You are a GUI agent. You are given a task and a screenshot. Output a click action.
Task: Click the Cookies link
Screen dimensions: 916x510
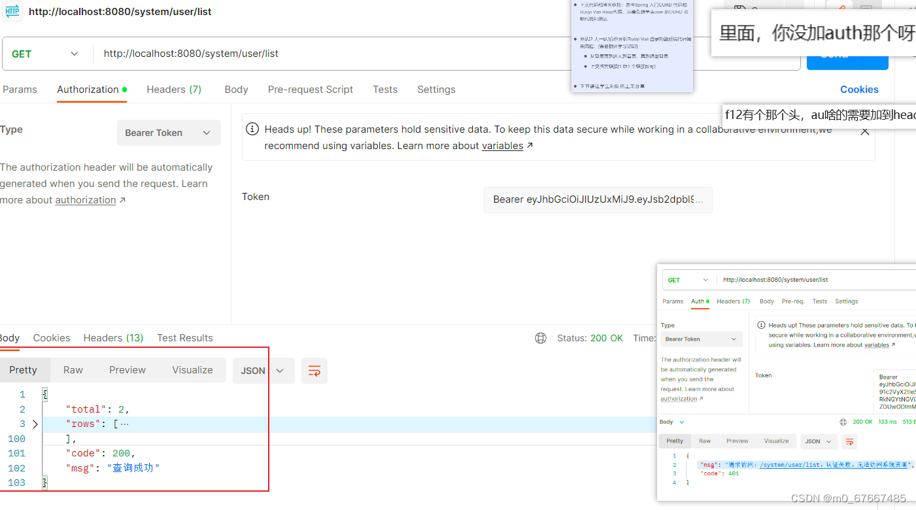click(x=859, y=89)
